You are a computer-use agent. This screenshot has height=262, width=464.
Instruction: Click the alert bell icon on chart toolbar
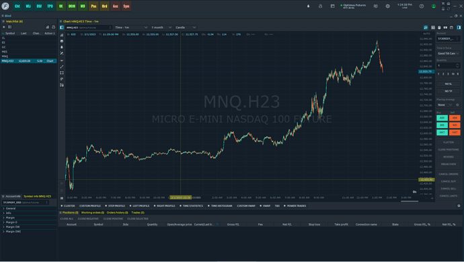click(x=62, y=47)
